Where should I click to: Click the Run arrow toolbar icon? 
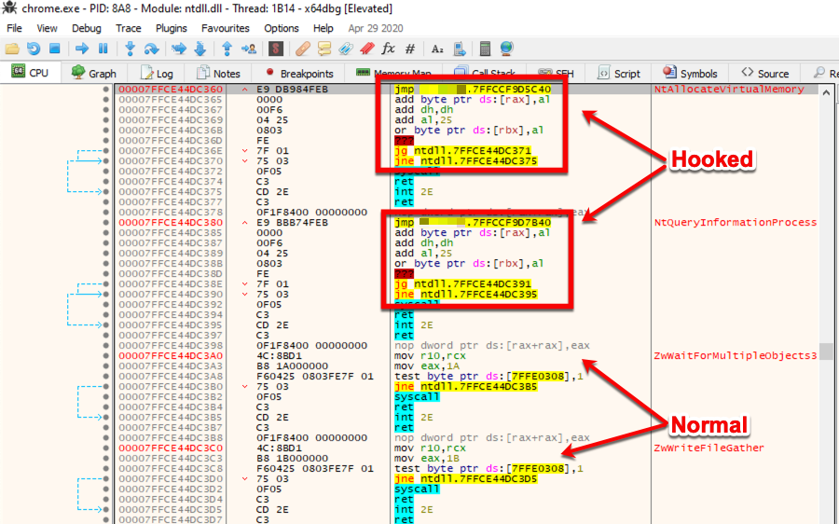[82, 48]
